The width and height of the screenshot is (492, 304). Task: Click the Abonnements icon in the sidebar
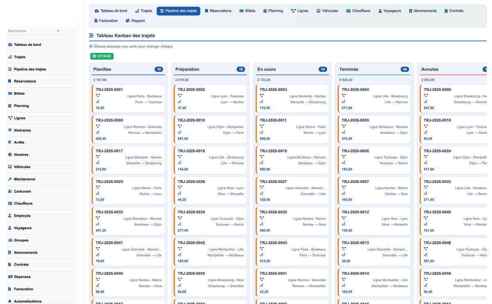(x=10, y=252)
